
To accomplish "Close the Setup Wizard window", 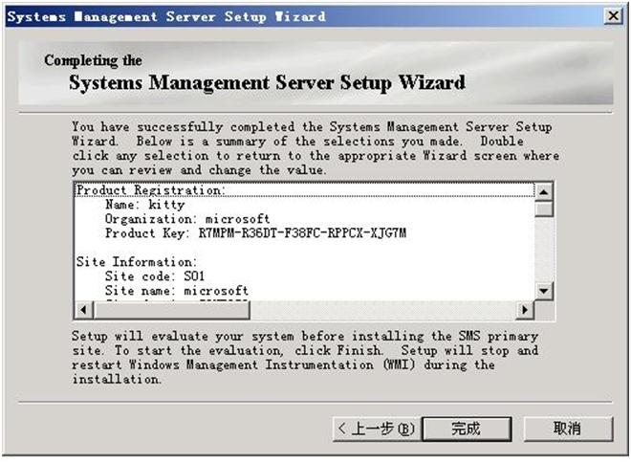I will click(x=613, y=16).
